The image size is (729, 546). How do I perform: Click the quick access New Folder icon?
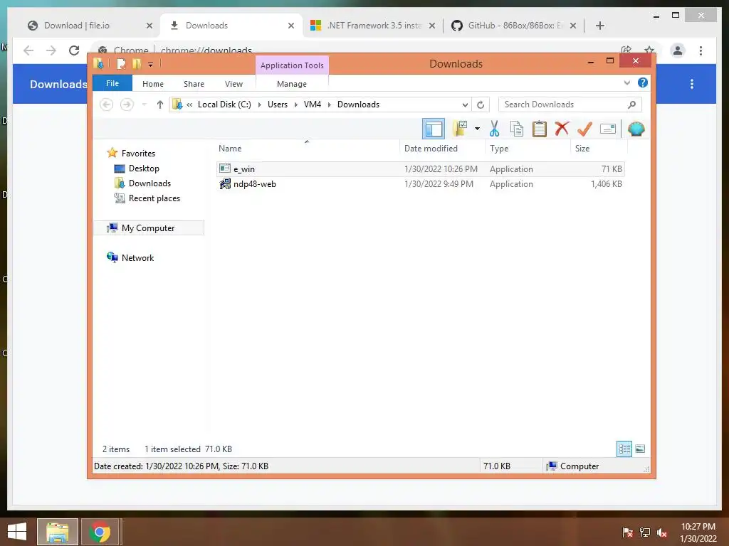click(x=137, y=63)
